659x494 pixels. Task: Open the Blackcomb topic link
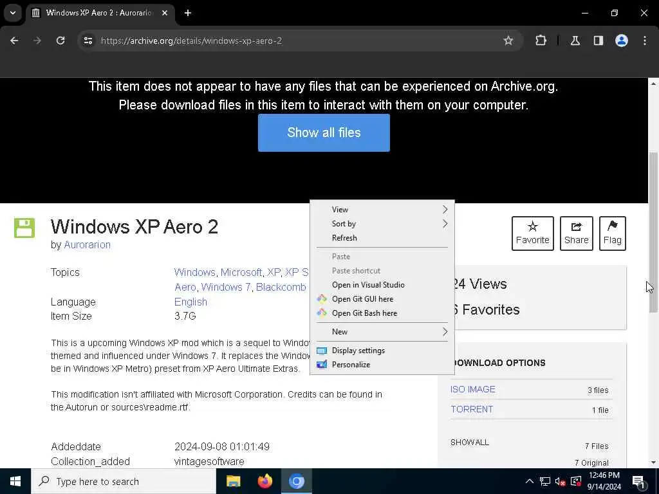281,288
